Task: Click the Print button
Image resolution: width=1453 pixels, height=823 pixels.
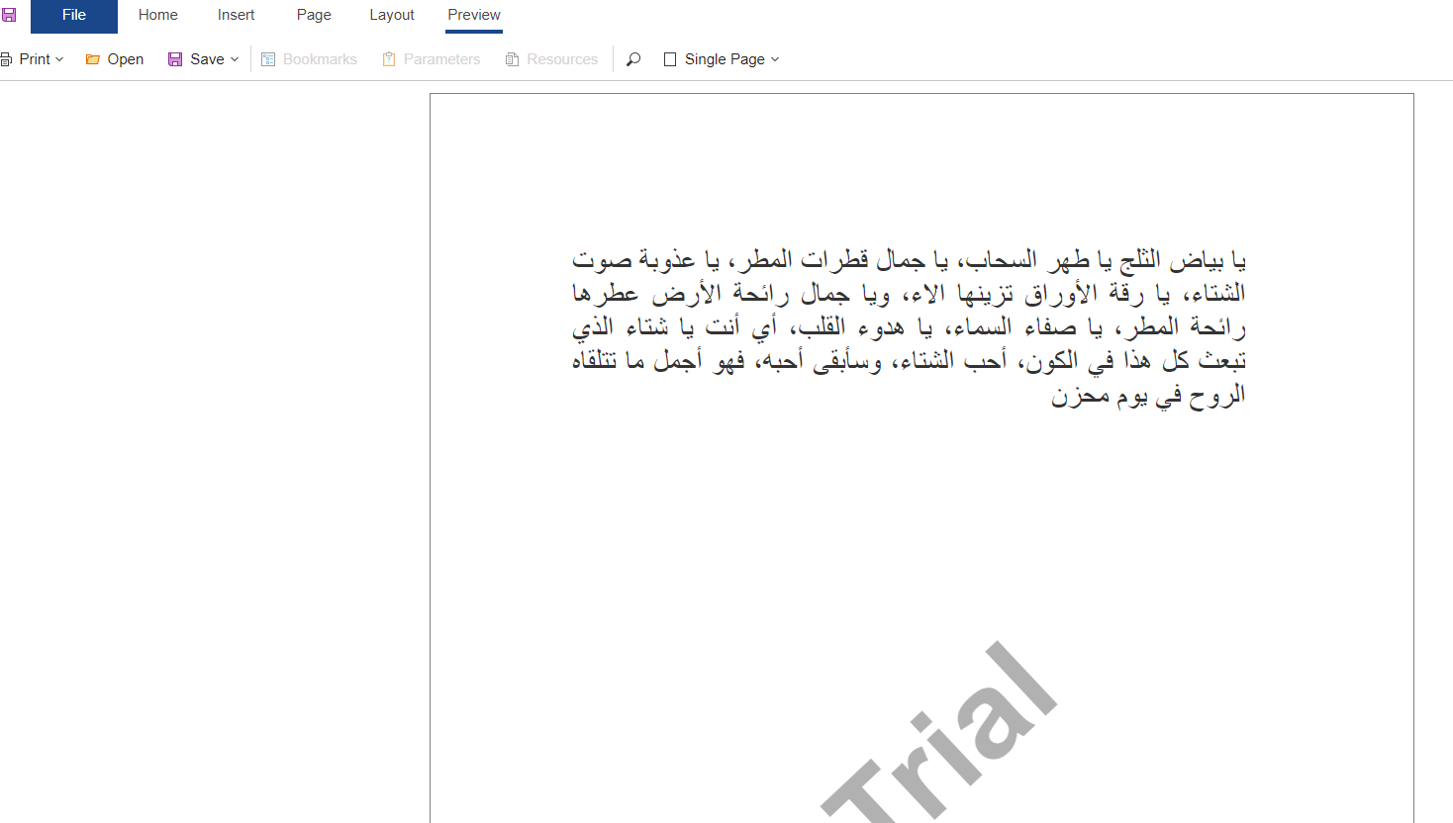Action: (34, 59)
